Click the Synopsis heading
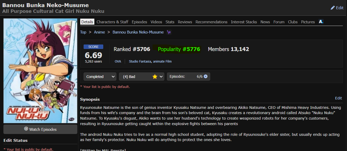The width and height of the screenshot is (347, 151). point(90,99)
